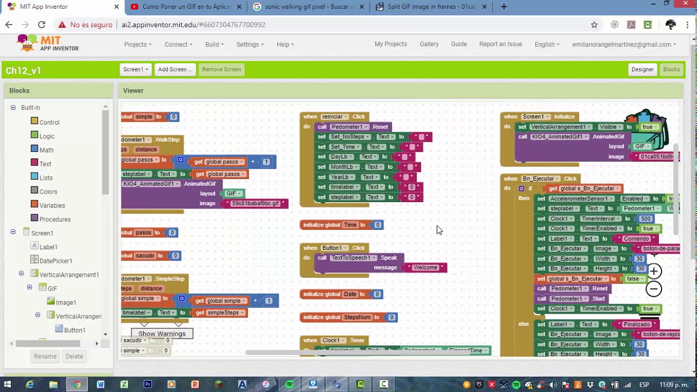The image size is (697, 392).
Task: Open the Connect menu
Action: click(x=178, y=45)
